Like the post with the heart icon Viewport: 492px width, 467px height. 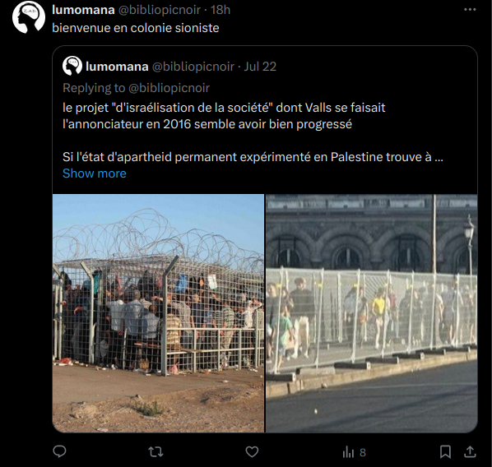click(x=252, y=452)
